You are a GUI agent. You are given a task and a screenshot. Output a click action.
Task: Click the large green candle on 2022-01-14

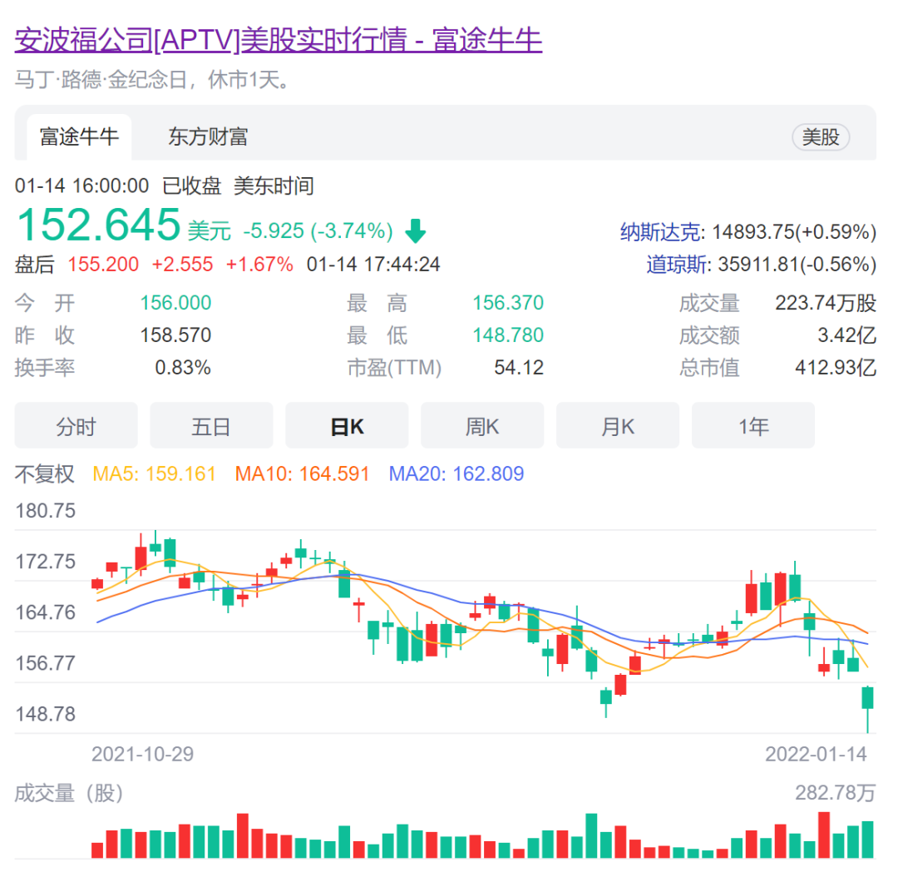[867, 699]
